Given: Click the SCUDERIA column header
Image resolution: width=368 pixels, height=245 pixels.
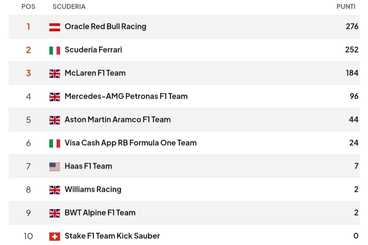Looking at the screenshot, I should coord(69,7).
